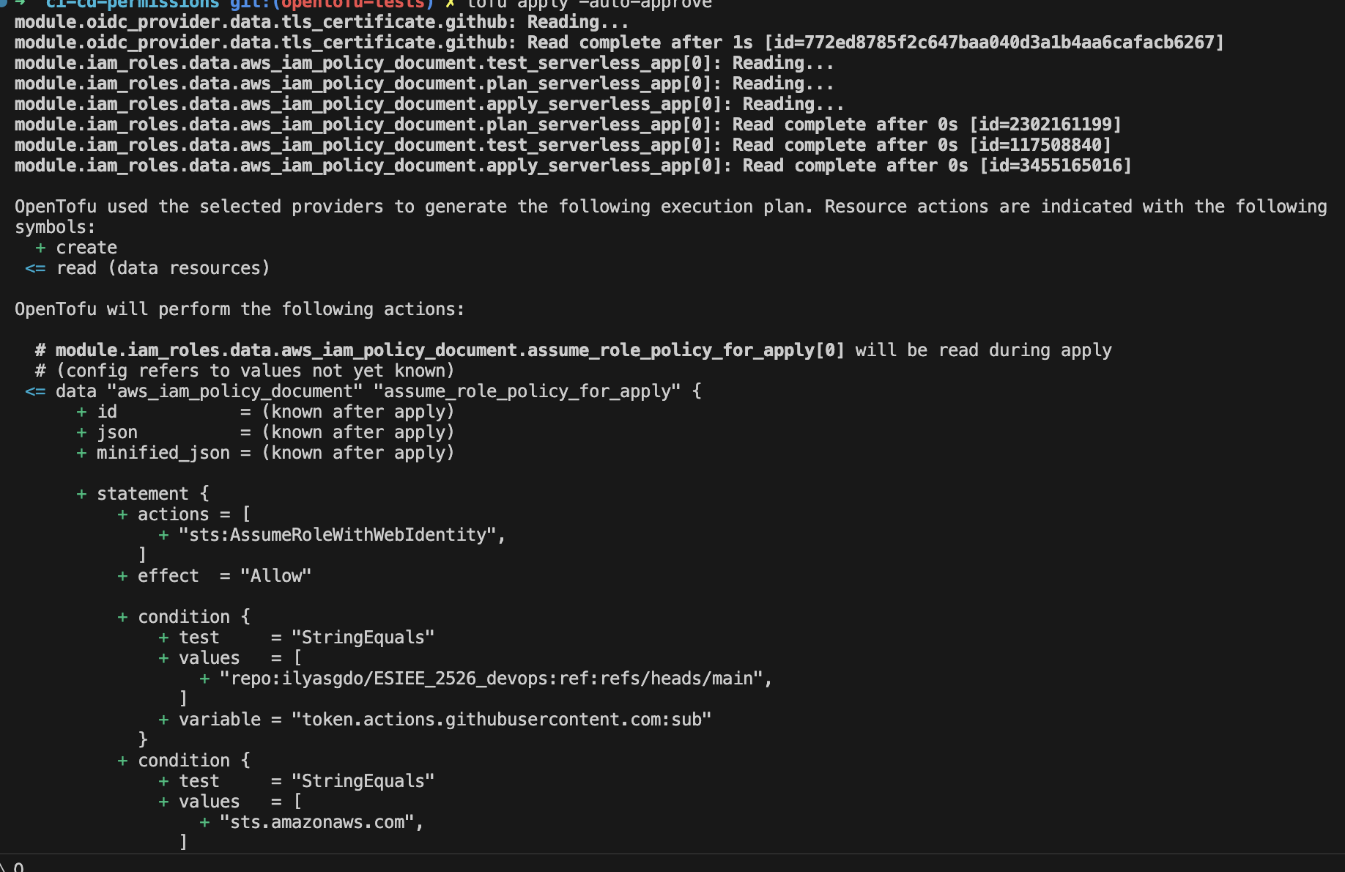This screenshot has width=1345, height=872.
Task: Click the green plus beside 'create'
Action: click(x=40, y=248)
